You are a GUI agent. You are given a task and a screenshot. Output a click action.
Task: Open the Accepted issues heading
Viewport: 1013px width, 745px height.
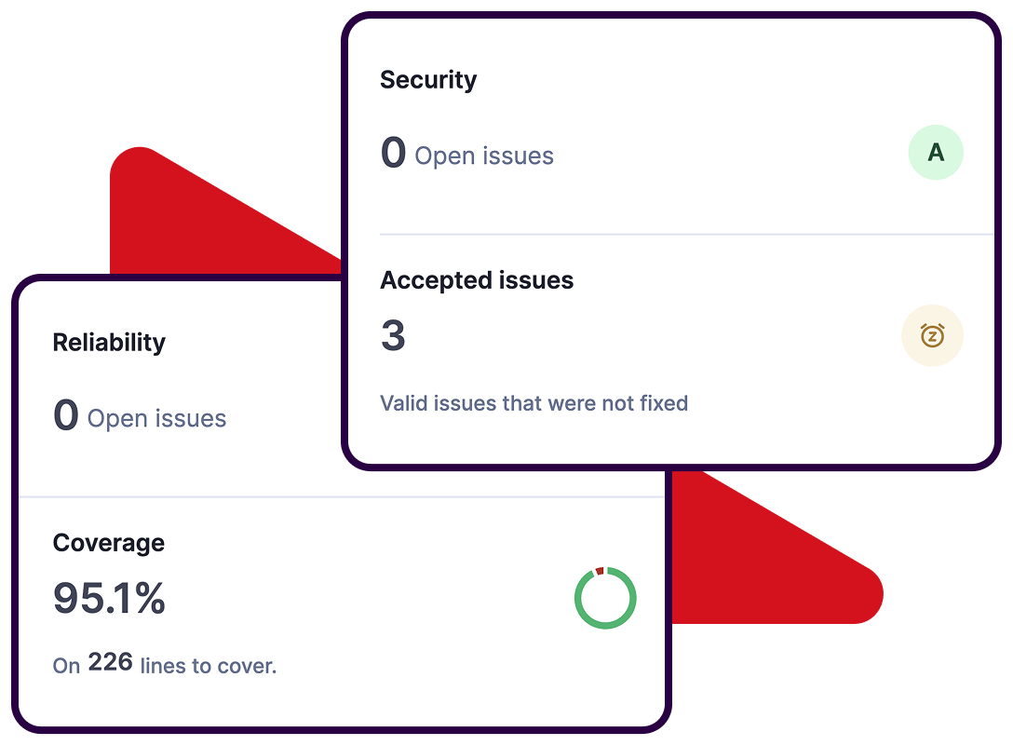(477, 280)
